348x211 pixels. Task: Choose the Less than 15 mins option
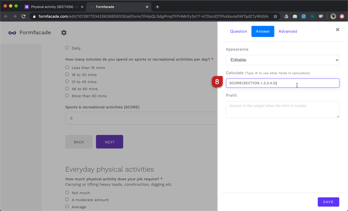[x=67, y=67]
